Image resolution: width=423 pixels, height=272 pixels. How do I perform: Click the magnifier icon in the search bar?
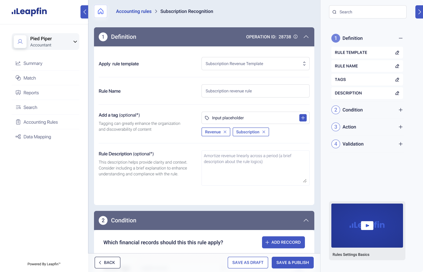coord(335,12)
